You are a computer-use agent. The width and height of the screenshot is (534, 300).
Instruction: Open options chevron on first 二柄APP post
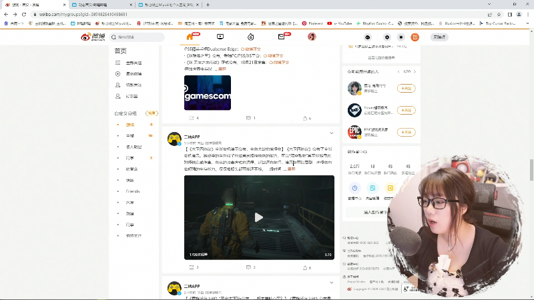331,133
